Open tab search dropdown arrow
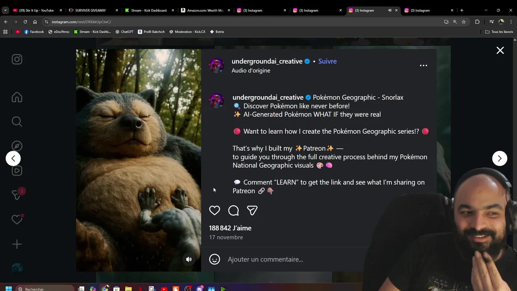The height and width of the screenshot is (291, 517). [x=5, y=11]
